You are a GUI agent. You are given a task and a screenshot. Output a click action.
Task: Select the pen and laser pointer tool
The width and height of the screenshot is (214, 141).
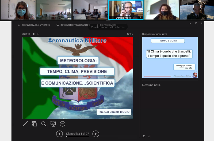25,124
